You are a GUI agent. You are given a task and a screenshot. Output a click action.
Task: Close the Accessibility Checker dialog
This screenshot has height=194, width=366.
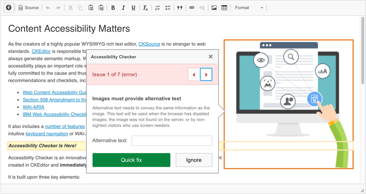tap(211, 56)
